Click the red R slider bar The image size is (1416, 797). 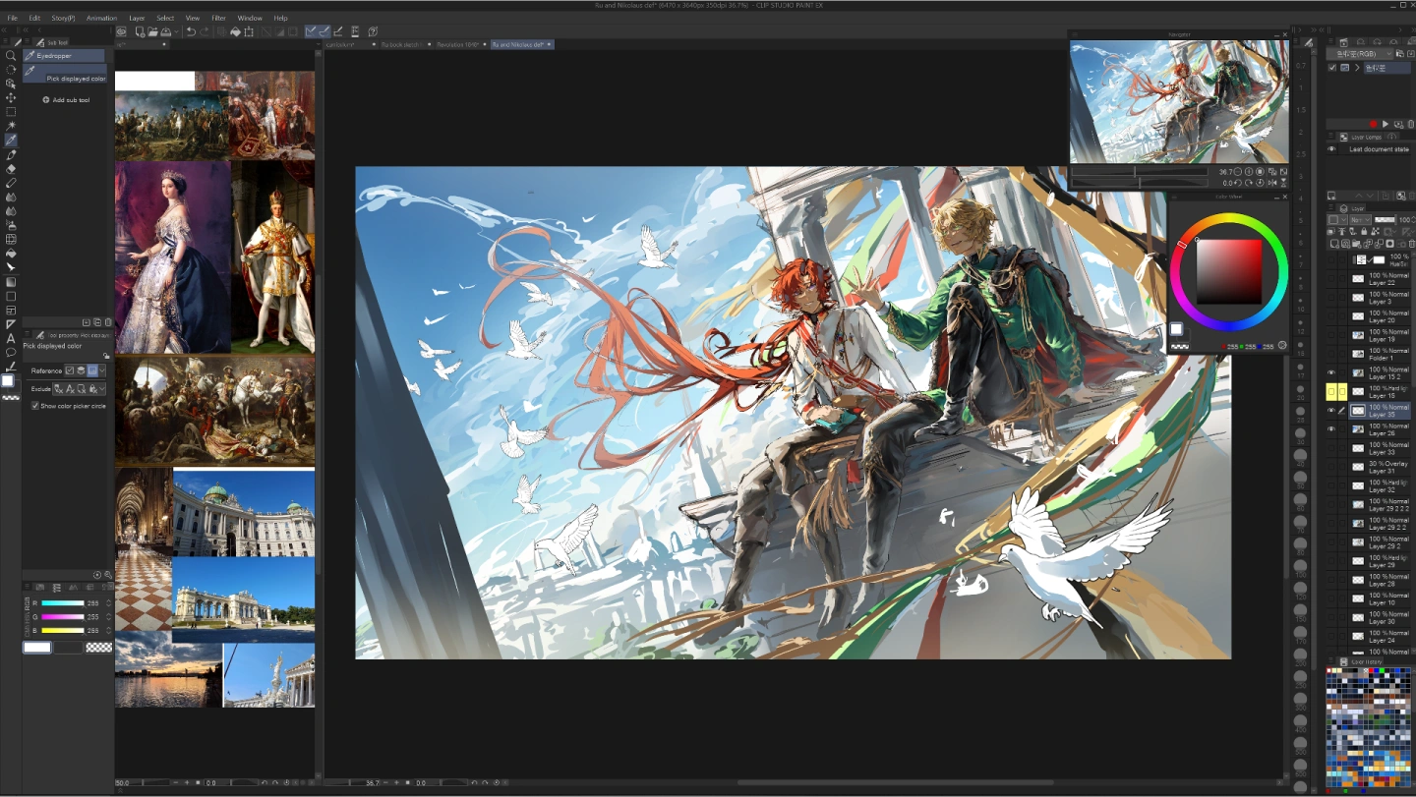click(63, 603)
